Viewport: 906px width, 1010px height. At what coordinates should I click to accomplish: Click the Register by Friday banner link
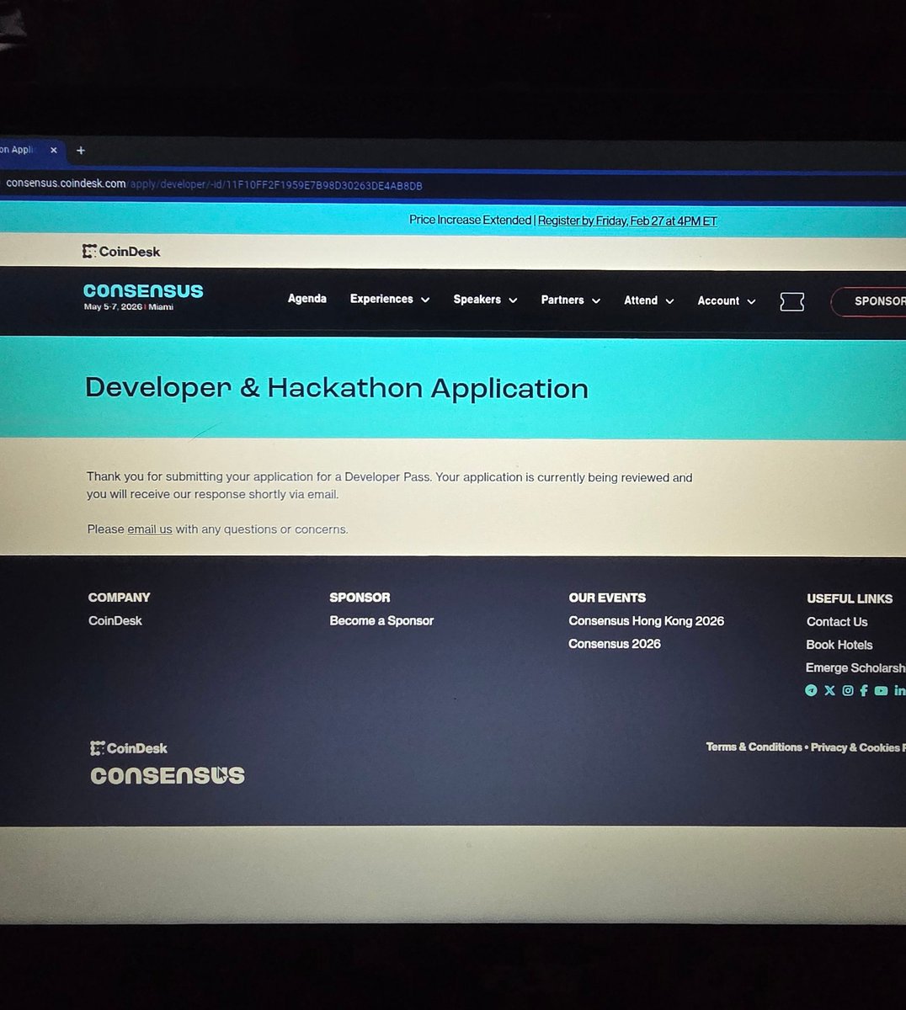[x=627, y=220]
